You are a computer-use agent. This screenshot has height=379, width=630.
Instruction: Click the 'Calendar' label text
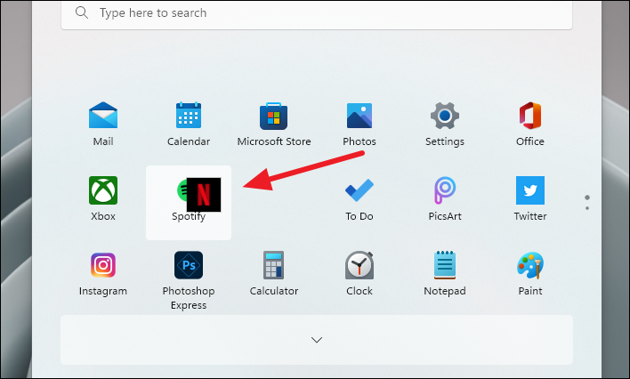click(189, 141)
